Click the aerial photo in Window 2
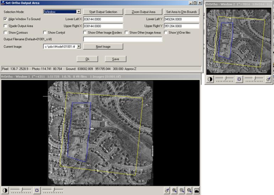The height and width of the screenshot is (195, 274). 239,41
